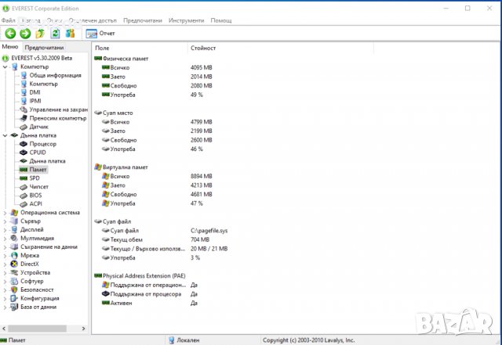502x345 pixels.
Task: Open the DirectX tree node
Action: point(30,264)
